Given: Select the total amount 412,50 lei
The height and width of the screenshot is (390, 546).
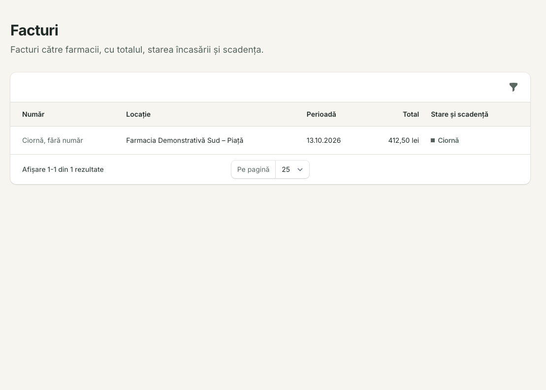Looking at the screenshot, I should tap(404, 140).
